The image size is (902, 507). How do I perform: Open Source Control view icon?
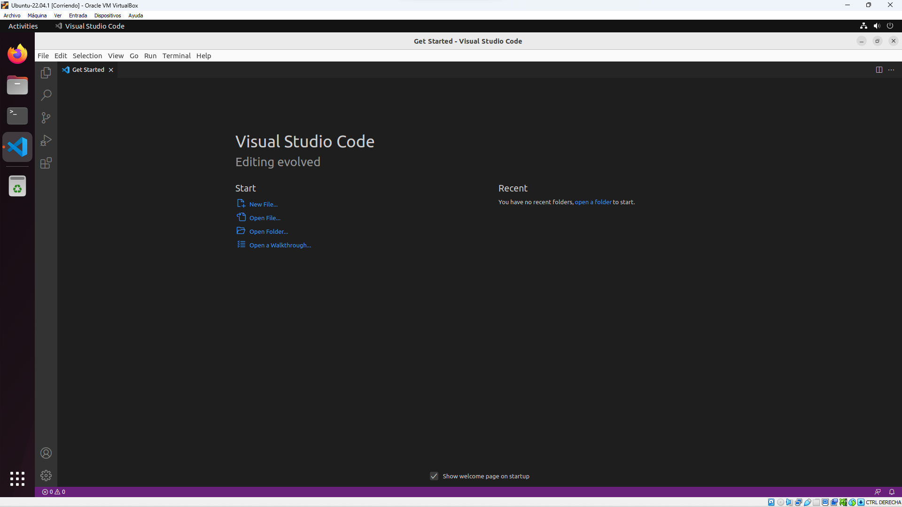[x=46, y=118]
